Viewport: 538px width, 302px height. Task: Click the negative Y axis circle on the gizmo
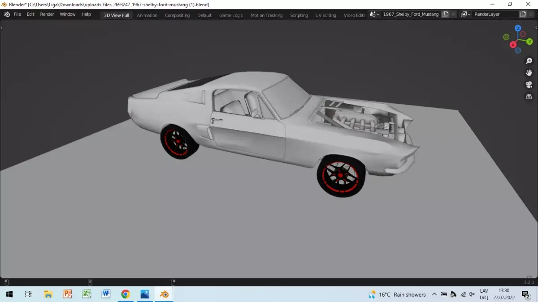pos(506,37)
